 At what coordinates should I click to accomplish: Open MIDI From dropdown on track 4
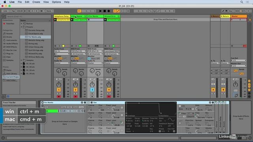pos(112,51)
